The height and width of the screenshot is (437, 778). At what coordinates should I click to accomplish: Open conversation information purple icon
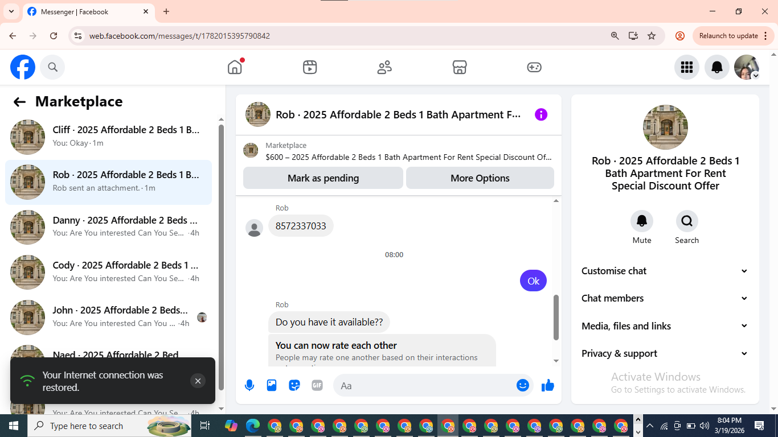click(541, 114)
